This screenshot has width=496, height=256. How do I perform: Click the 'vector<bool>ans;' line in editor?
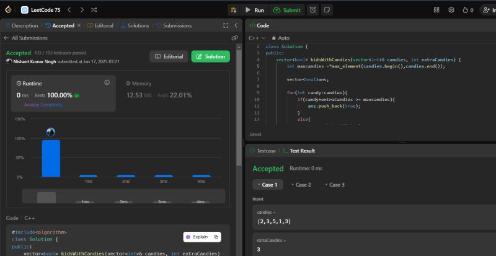coord(308,79)
